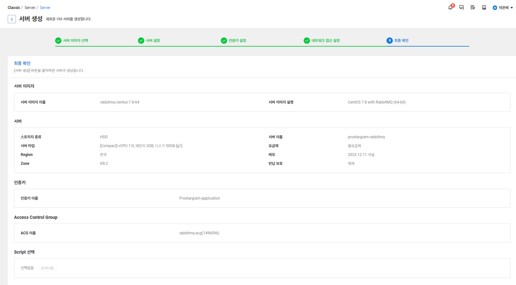Click the 이은비 user name
The width and height of the screenshot is (516, 285).
click(x=503, y=8)
